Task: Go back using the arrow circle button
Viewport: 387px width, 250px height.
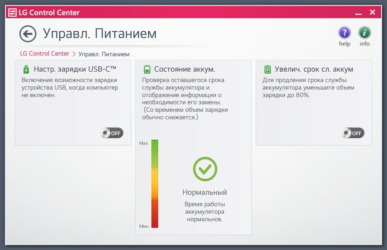Action: tap(28, 34)
